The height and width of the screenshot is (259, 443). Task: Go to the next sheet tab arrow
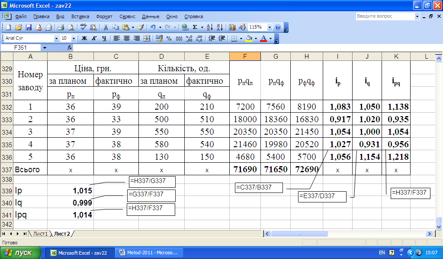coord(17,234)
